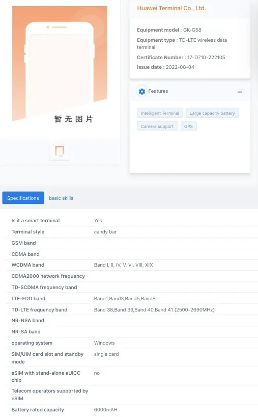Click 'CDMA2000 network frequency' label
Image resolution: width=258 pixels, height=417 pixels.
48,276
